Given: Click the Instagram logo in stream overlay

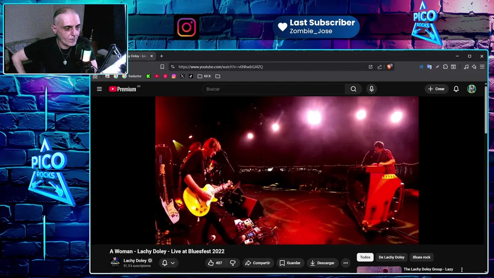Looking at the screenshot, I should pyautogui.click(x=186, y=27).
